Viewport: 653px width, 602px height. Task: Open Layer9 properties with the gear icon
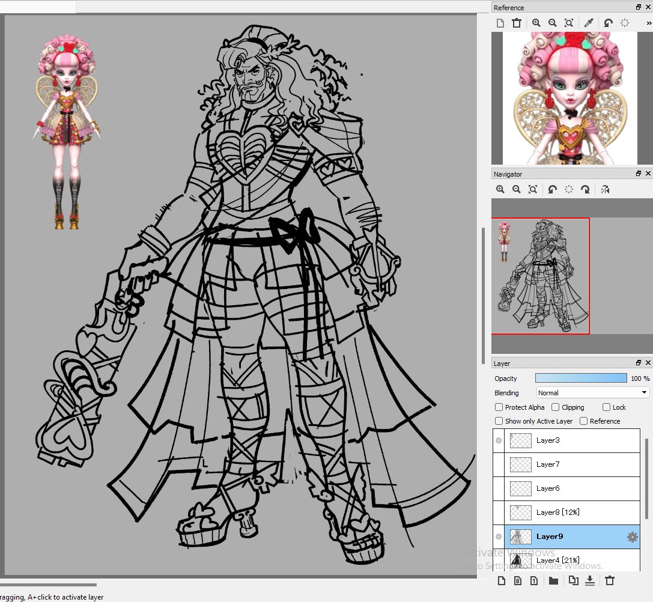(632, 537)
